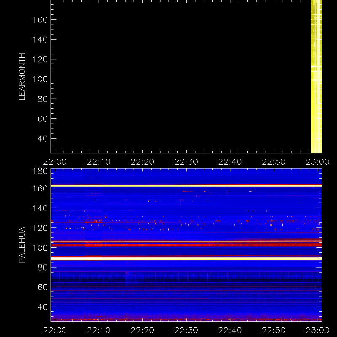The width and height of the screenshot is (337, 337).
Task: Select Learmonth plot's 100 frequency label
Action: click(x=40, y=79)
